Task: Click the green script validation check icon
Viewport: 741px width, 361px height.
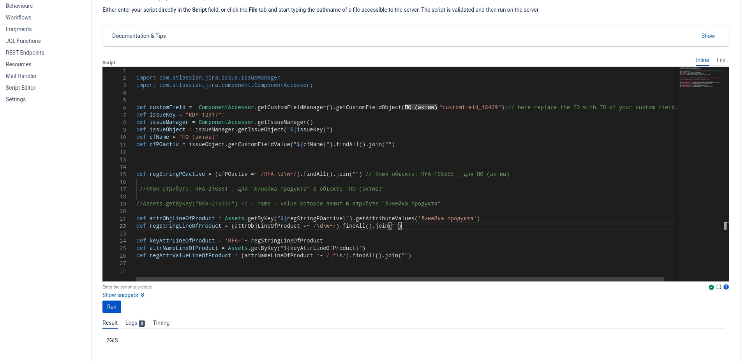Action: click(x=711, y=287)
